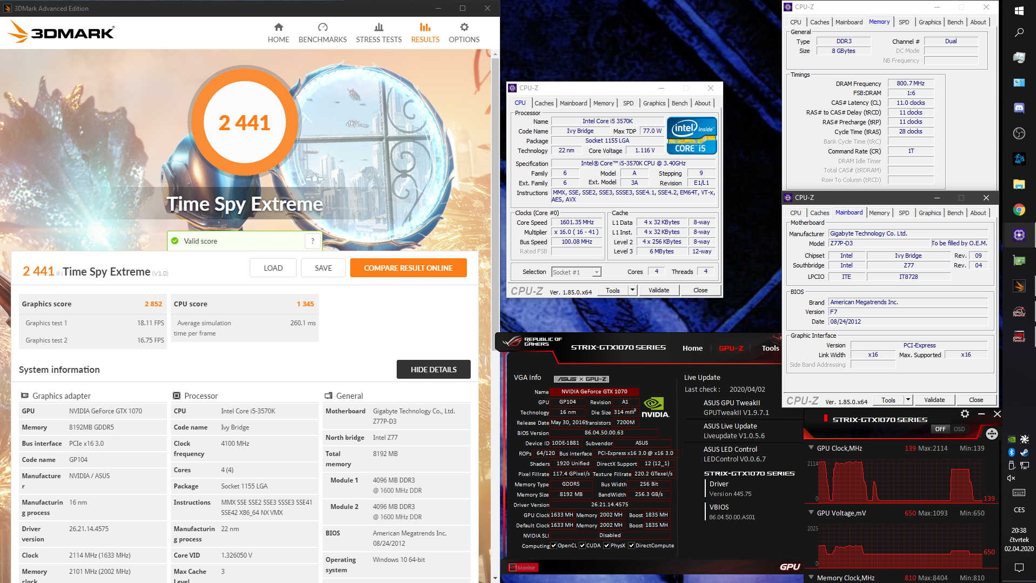Open SPD tab in CPU-Z Memory window
The height and width of the screenshot is (583, 1036).
coord(904,22)
